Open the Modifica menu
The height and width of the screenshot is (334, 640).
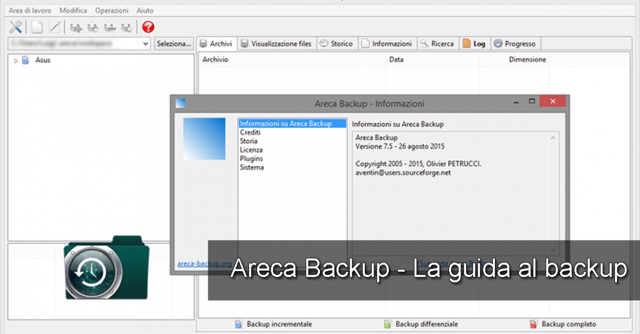(73, 10)
